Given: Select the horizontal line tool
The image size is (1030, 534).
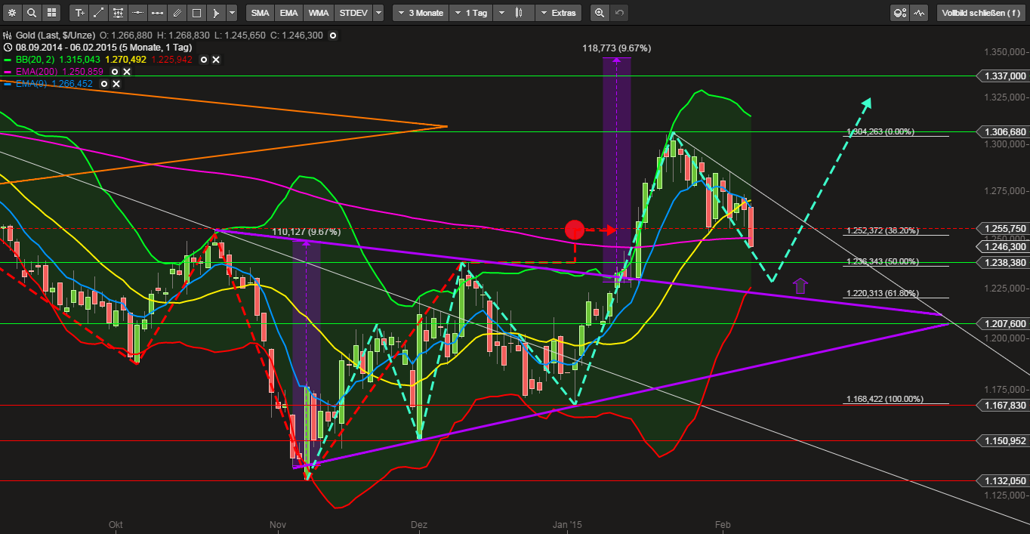Looking at the screenshot, I should point(137,13).
